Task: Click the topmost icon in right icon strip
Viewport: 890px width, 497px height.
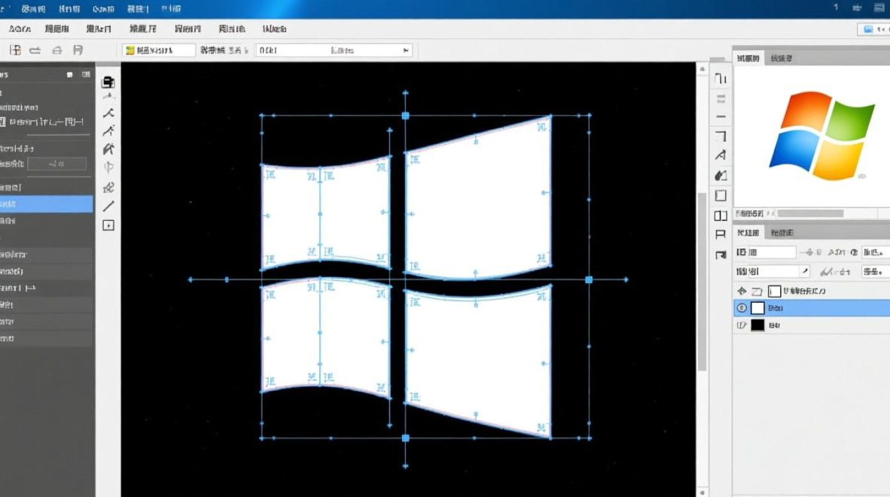Action: [x=721, y=80]
